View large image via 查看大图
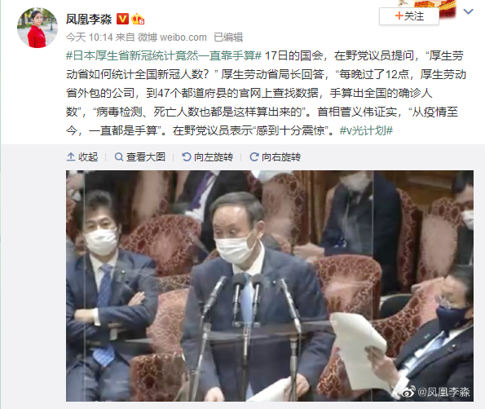Screen dimensions: 485x409 click(140, 157)
